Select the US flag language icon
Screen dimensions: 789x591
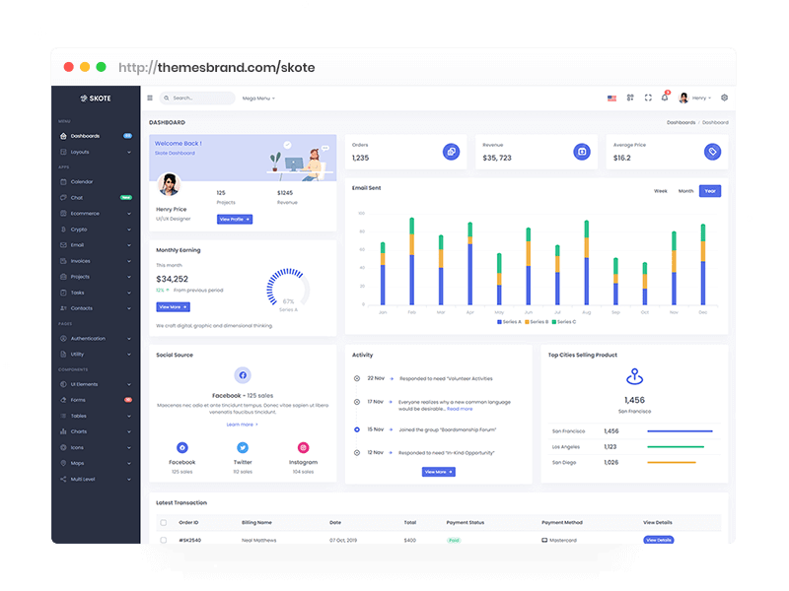tap(611, 98)
